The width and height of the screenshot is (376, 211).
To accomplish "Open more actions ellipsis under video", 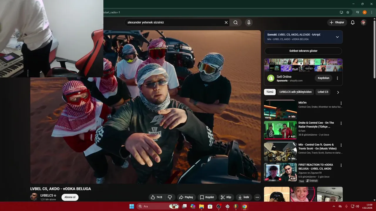I will (257, 197).
